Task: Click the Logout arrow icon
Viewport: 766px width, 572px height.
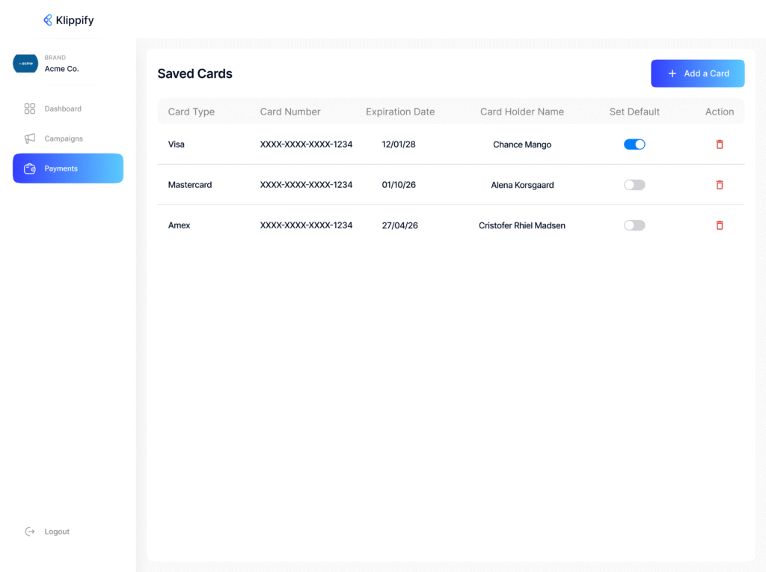Action: [x=30, y=532]
